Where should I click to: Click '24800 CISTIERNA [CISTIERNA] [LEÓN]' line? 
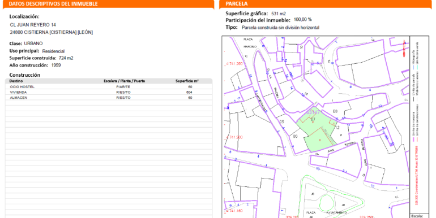pyautogui.click(x=51, y=32)
